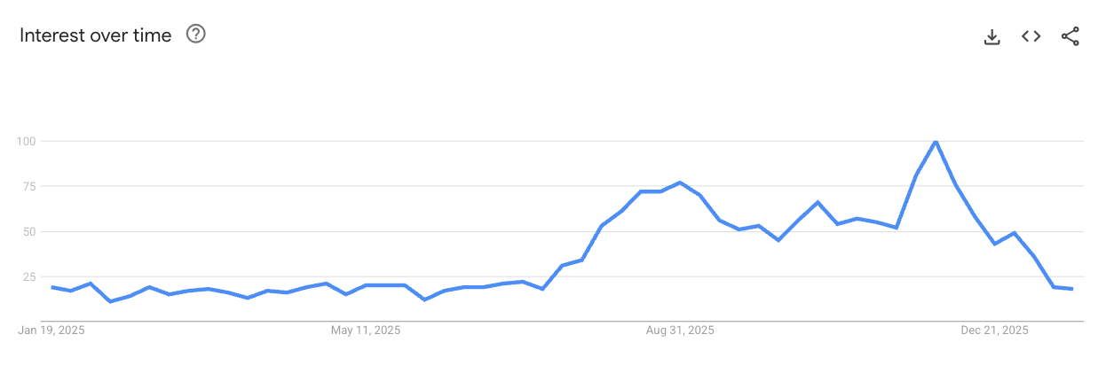The width and height of the screenshot is (1106, 381).
Task: Download the chart data as CSV
Action: click(x=992, y=36)
